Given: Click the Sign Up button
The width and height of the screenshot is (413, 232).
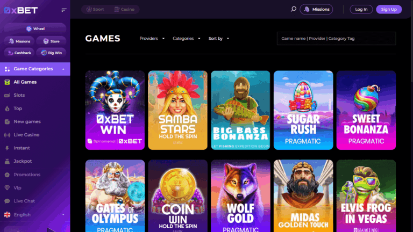Looking at the screenshot, I should (389, 9).
